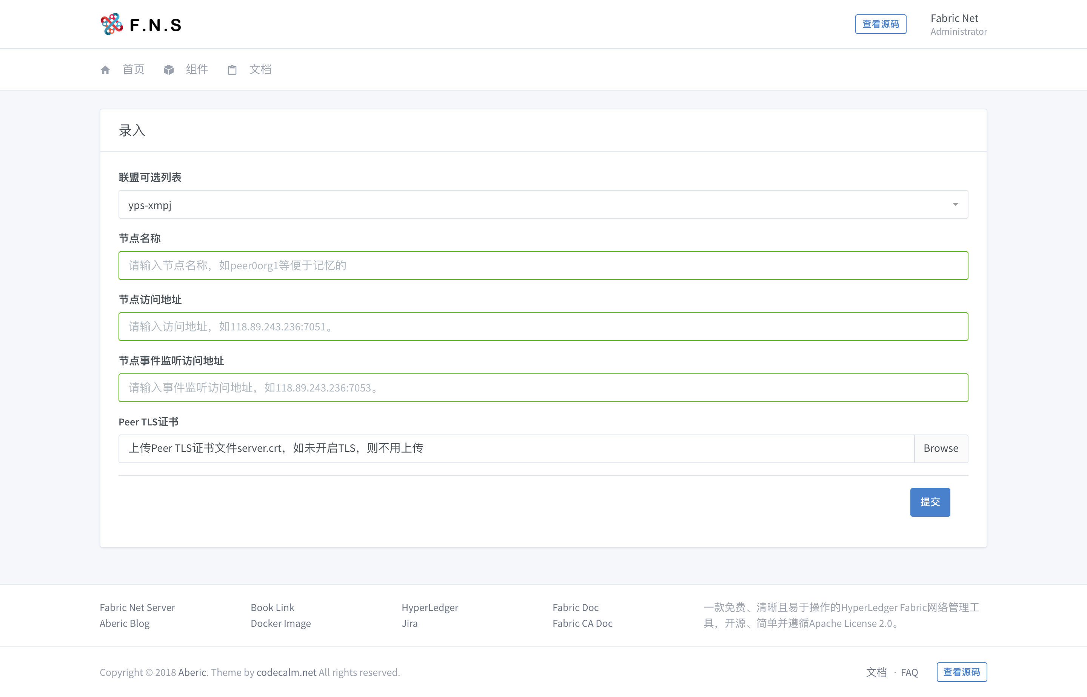
Task: Click into the 节点访问地址 input field
Action: (543, 327)
